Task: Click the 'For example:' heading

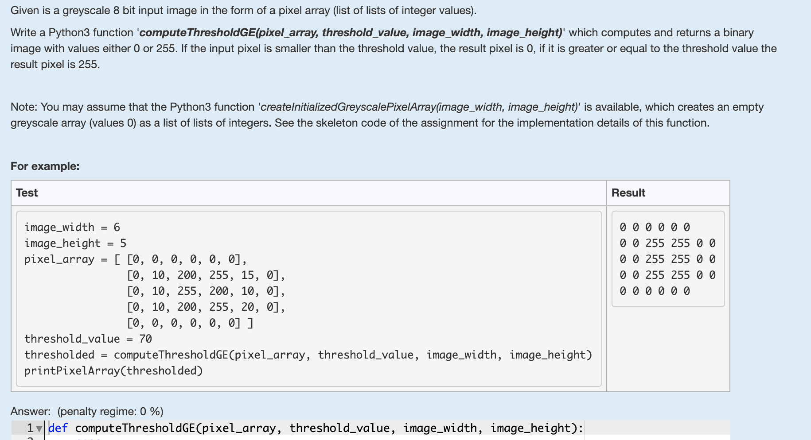Action: point(45,166)
